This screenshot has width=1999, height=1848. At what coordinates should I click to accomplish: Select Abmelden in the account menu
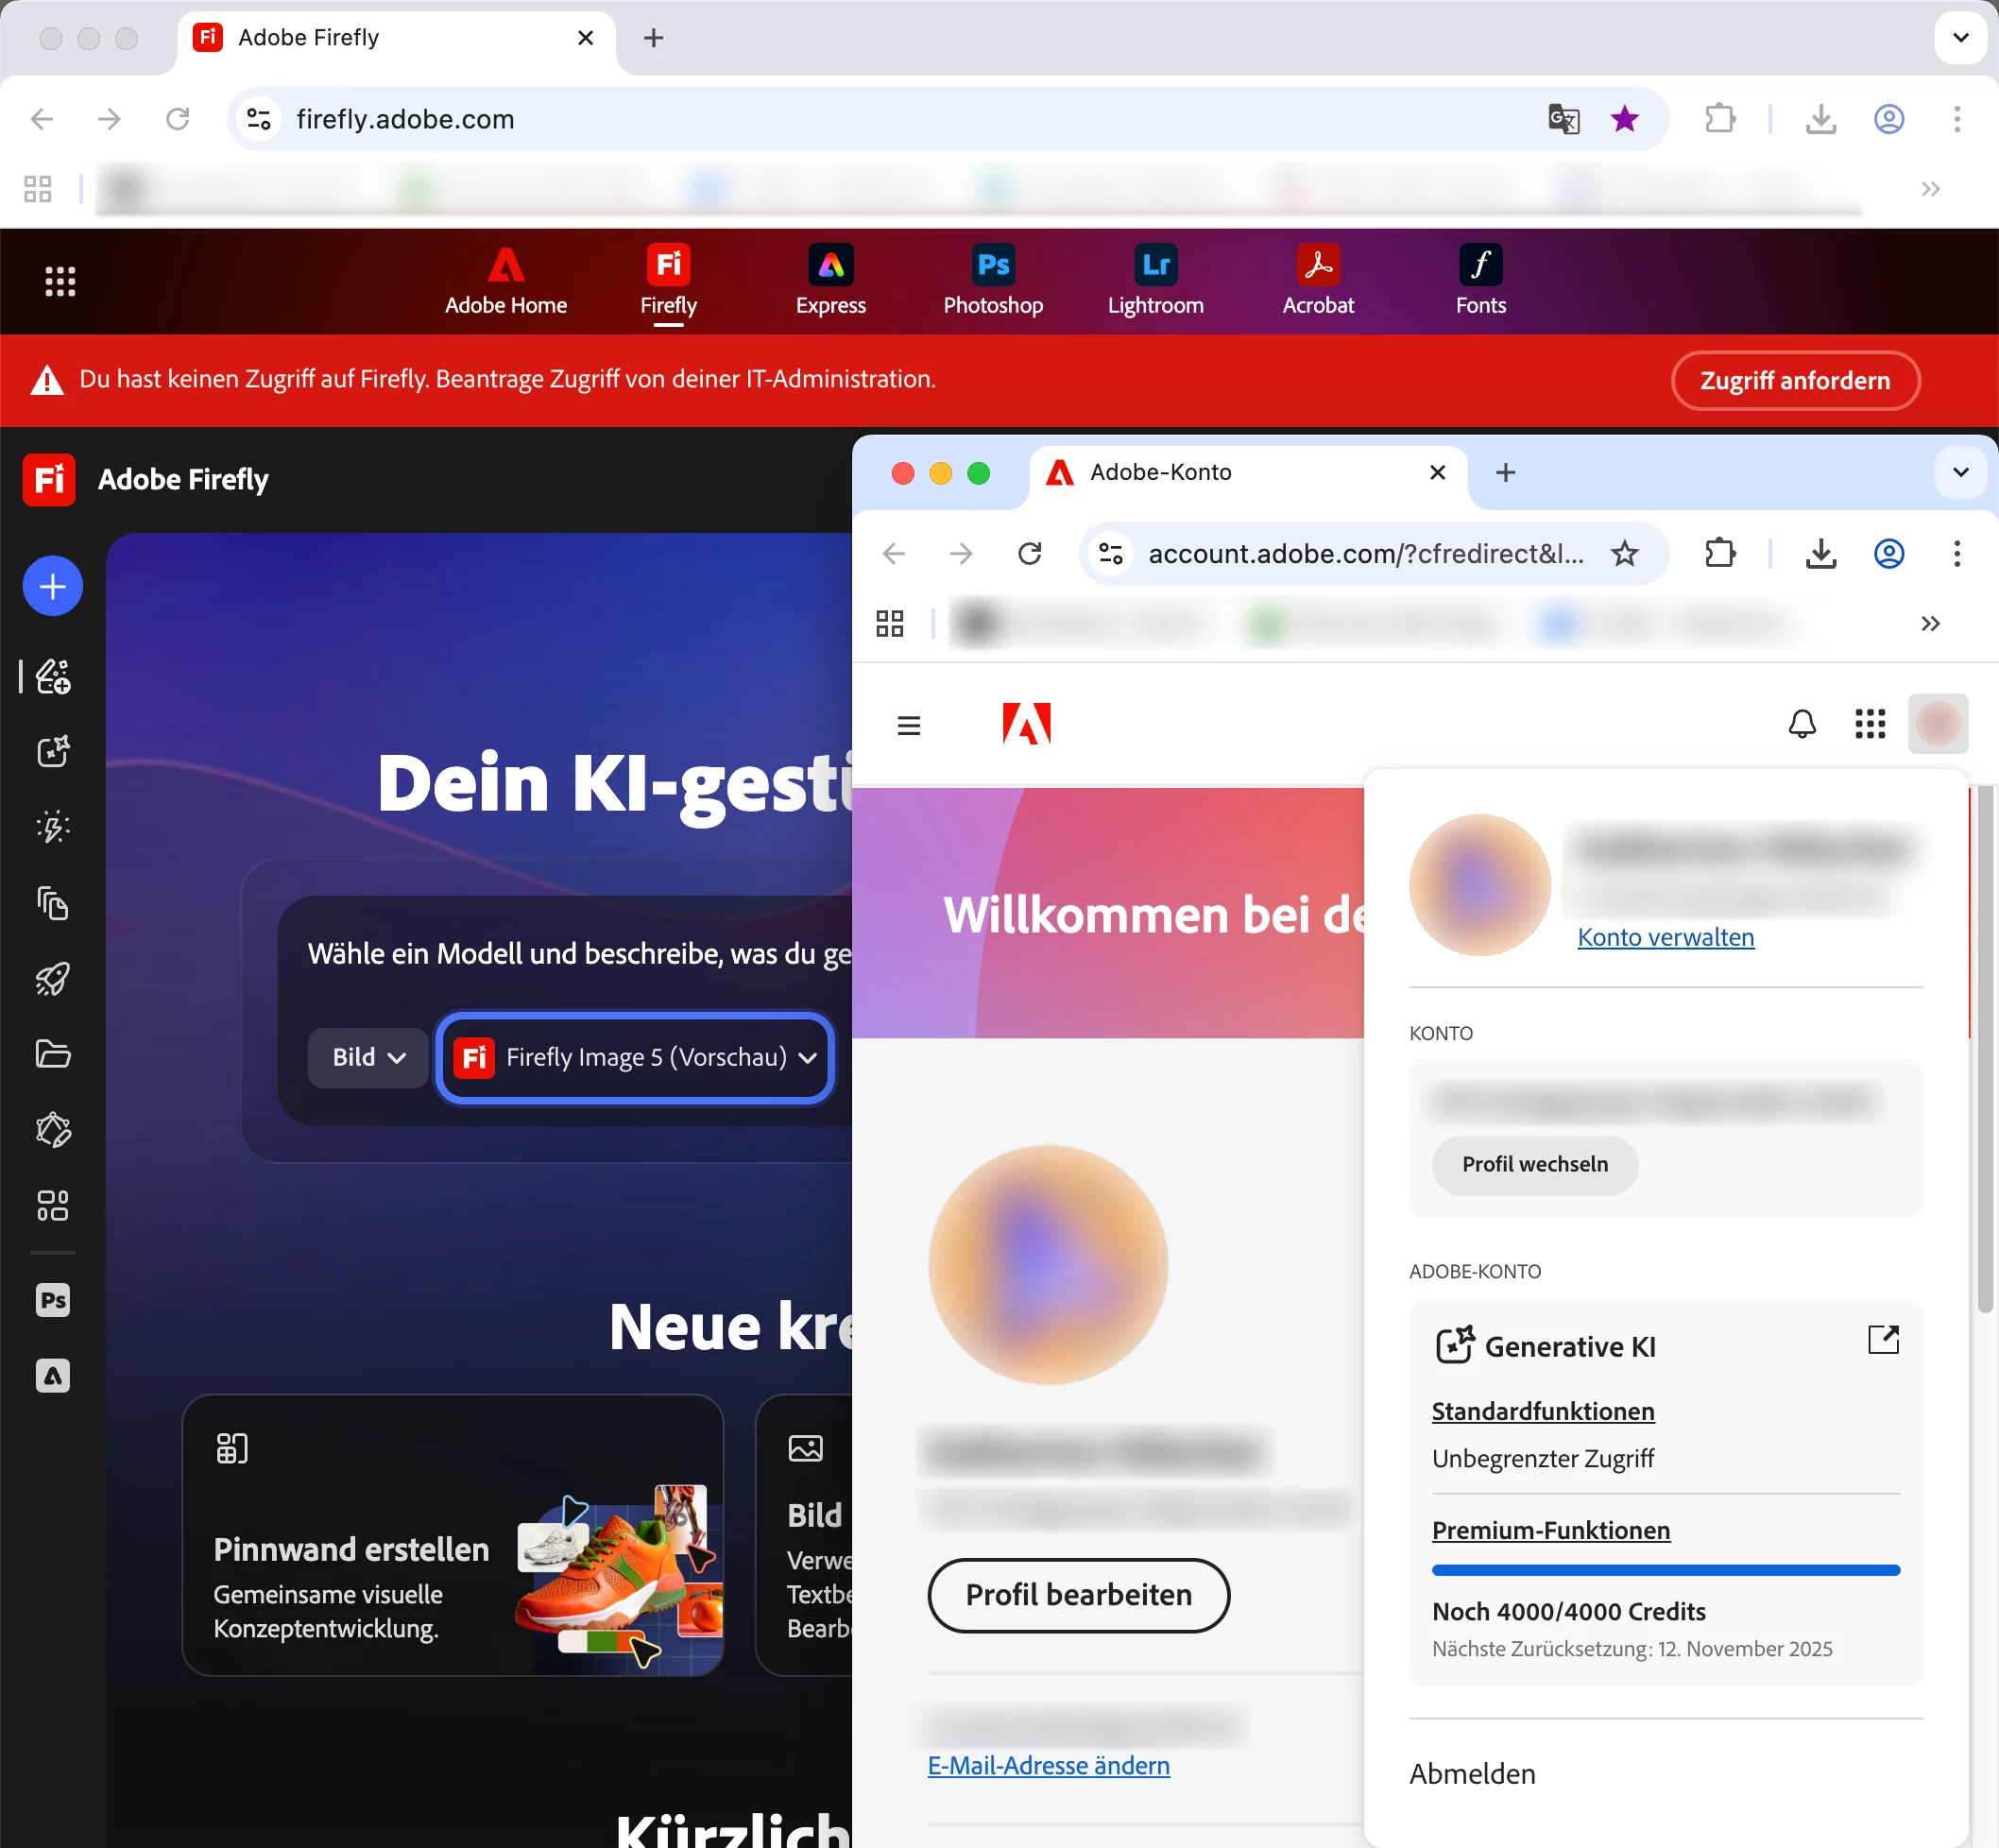tap(1472, 1773)
